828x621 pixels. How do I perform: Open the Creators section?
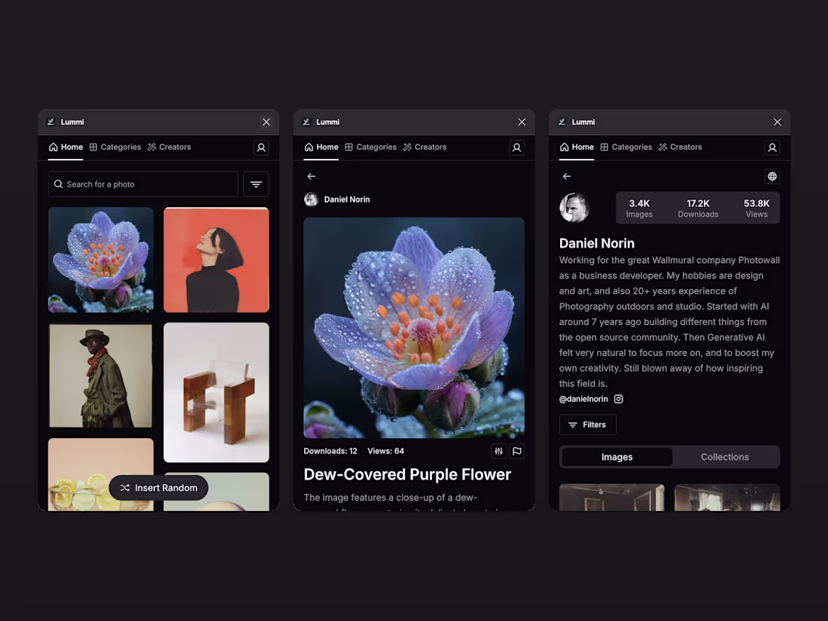pos(169,147)
